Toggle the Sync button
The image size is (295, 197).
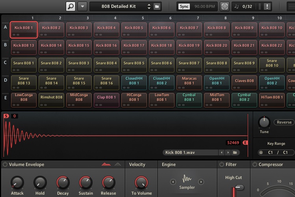[x=184, y=7]
